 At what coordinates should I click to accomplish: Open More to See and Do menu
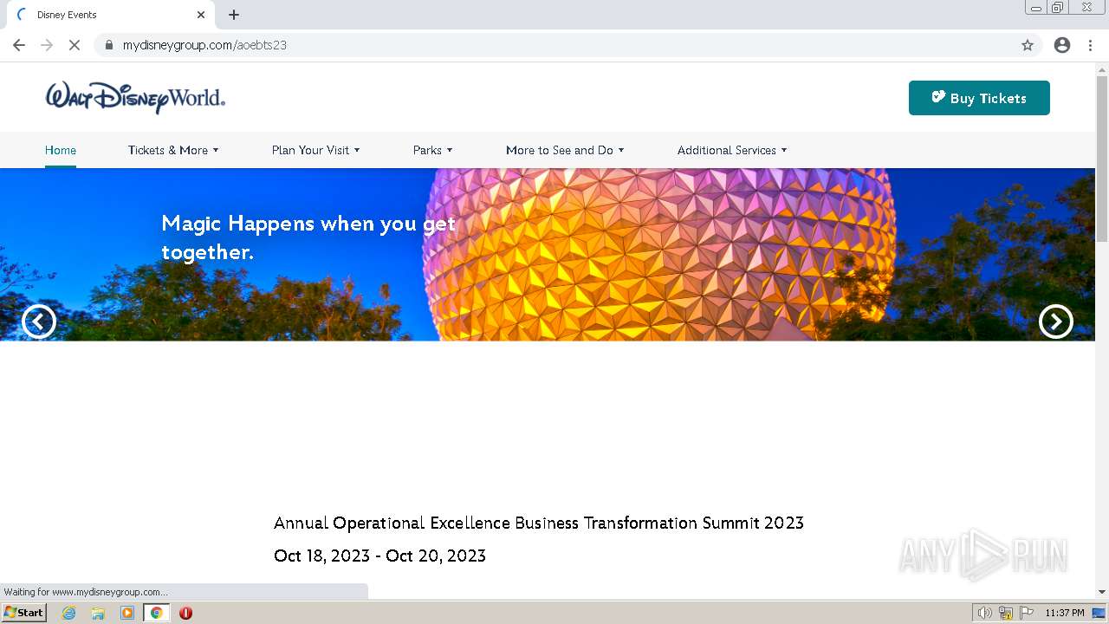click(x=565, y=150)
